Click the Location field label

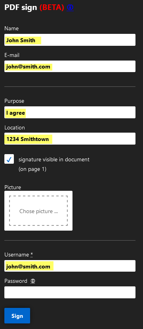click(x=15, y=127)
